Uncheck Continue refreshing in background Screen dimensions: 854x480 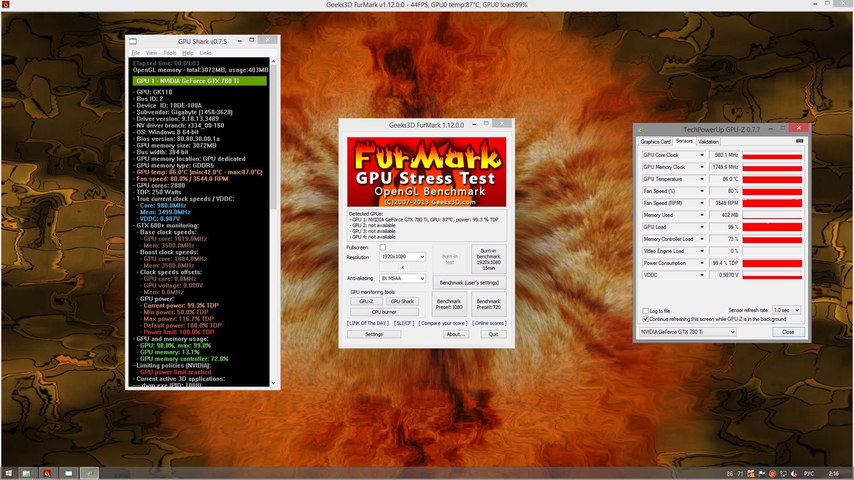pos(645,319)
